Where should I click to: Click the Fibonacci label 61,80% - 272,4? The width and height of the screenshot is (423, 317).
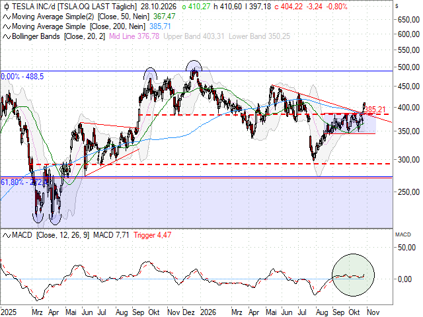coord(24,182)
